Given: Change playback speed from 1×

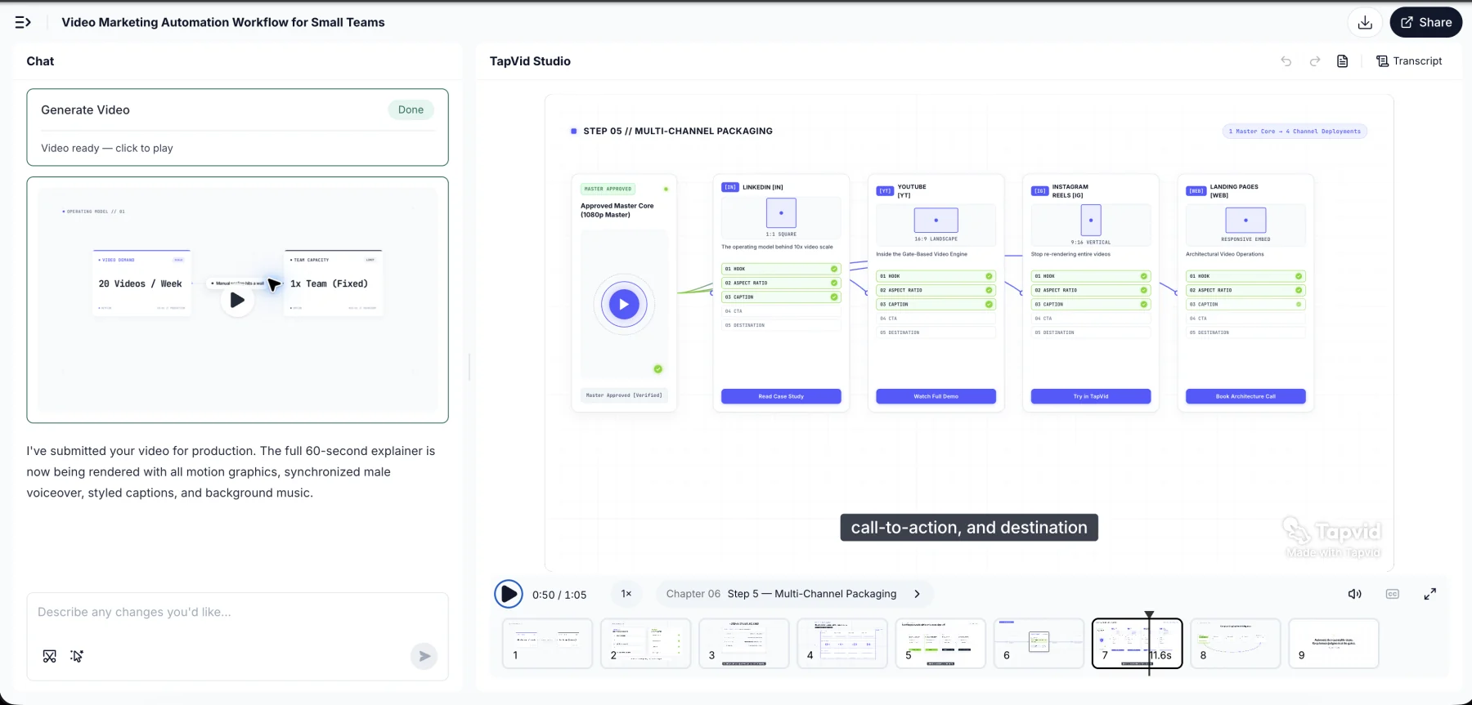Looking at the screenshot, I should point(626,594).
